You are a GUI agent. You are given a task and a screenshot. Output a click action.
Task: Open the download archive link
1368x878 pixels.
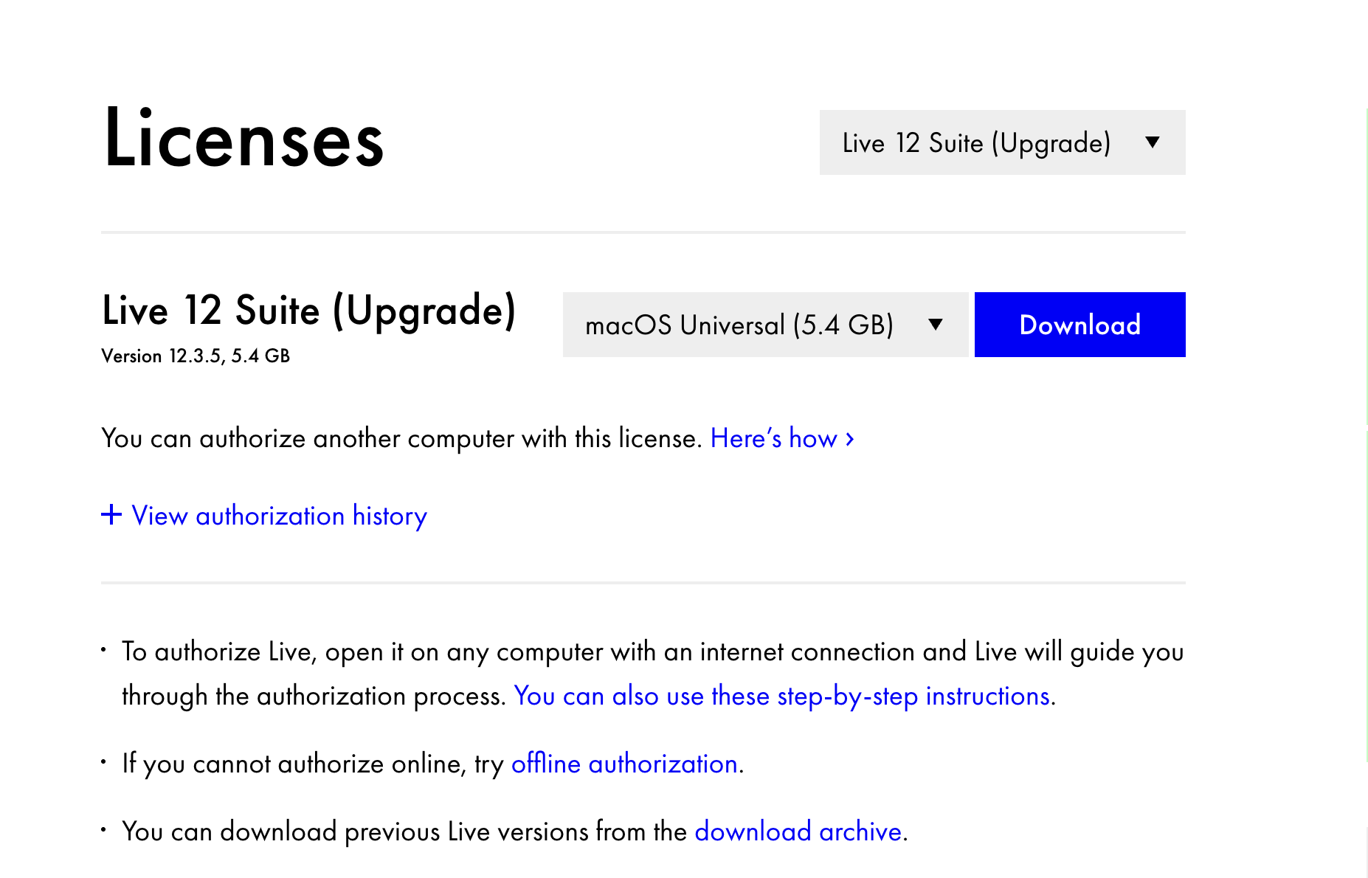click(798, 831)
